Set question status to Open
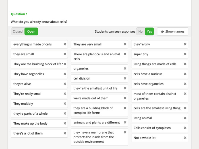 pyautogui.click(x=31, y=32)
